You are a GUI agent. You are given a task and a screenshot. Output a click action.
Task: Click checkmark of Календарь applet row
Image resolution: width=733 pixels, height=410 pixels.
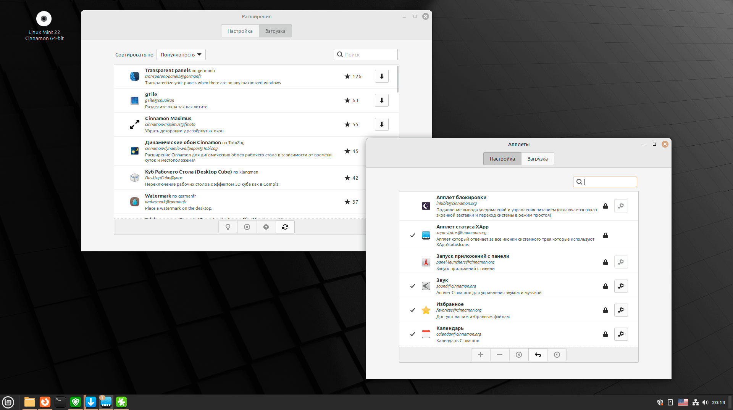[x=413, y=334]
